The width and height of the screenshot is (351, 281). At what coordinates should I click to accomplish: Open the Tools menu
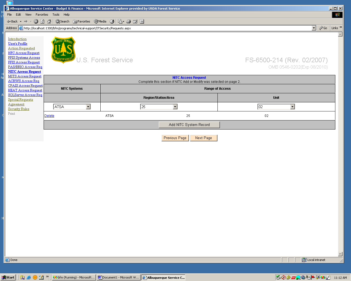56,15
